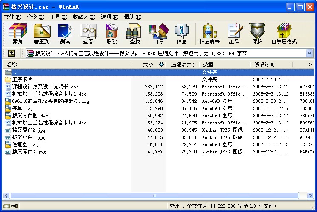Open the 注释 (Comment) tool
Image resolution: width=317 pixels, height=212 pixels.
(234, 34)
